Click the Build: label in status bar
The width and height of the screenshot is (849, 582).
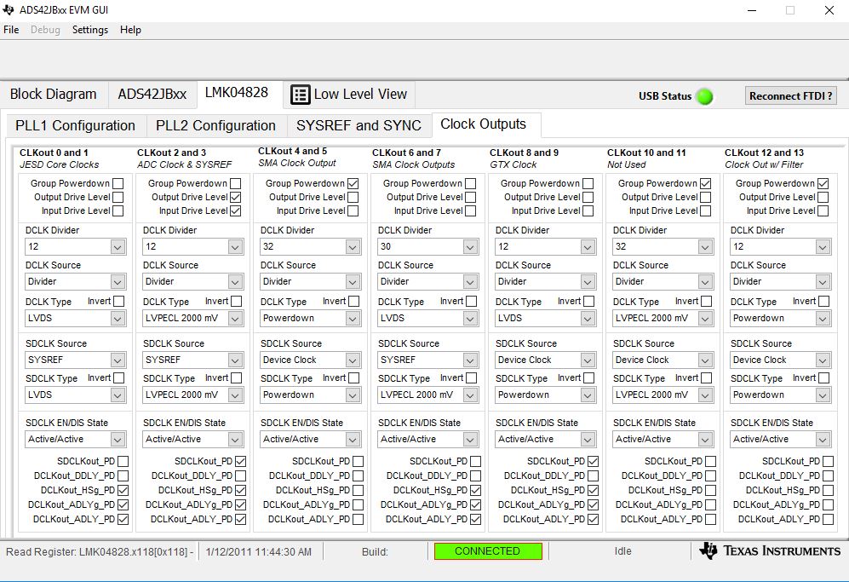coord(375,551)
